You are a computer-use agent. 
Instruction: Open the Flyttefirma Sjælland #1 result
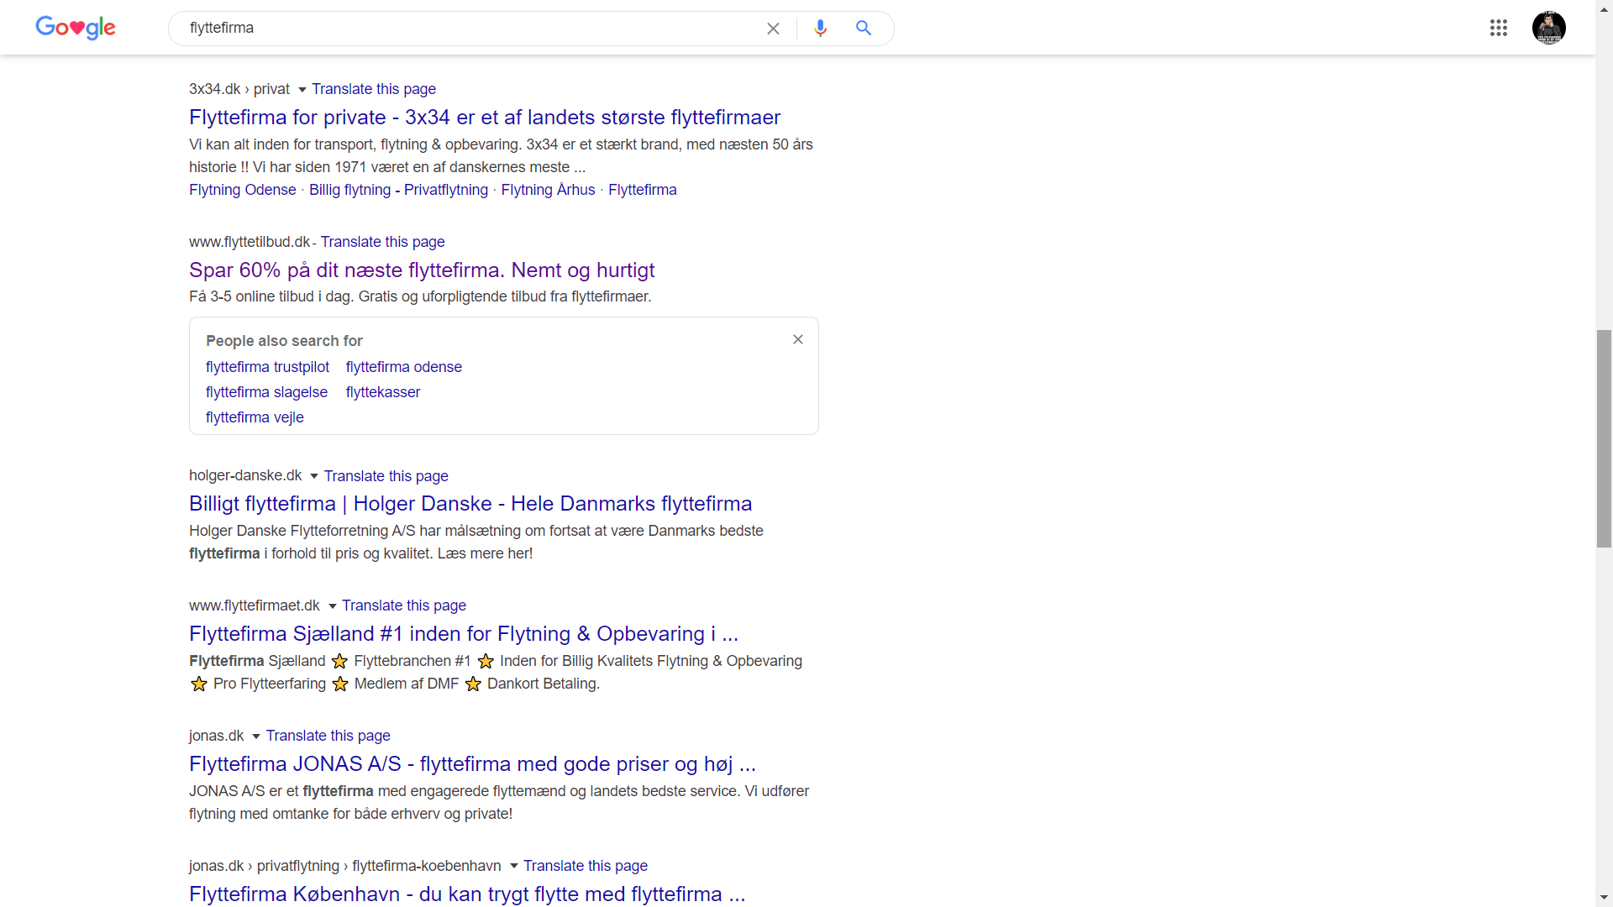point(464,634)
